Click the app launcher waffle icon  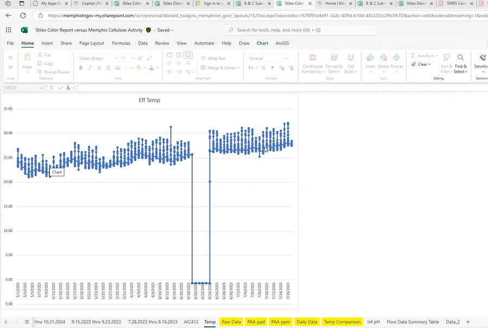[9, 30]
